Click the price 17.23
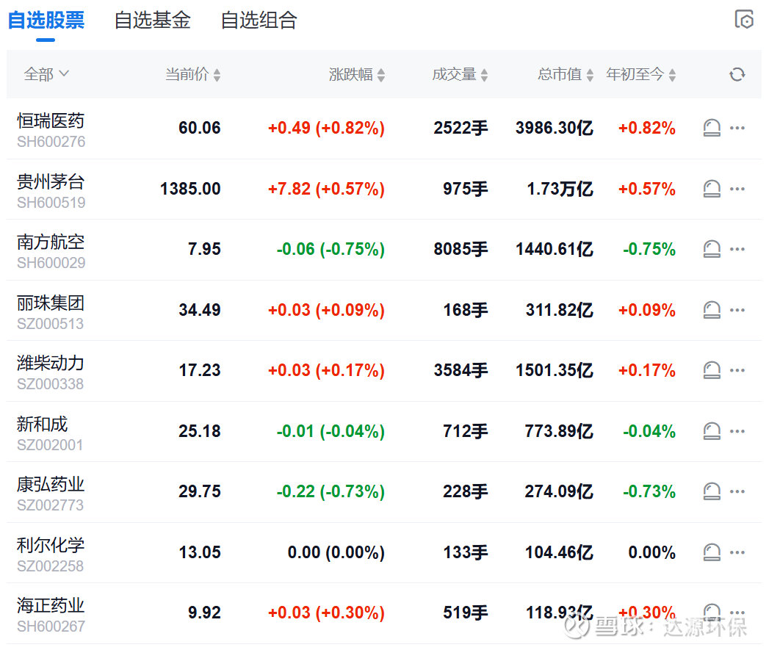Viewport: 769px width, 650px height. pos(200,370)
